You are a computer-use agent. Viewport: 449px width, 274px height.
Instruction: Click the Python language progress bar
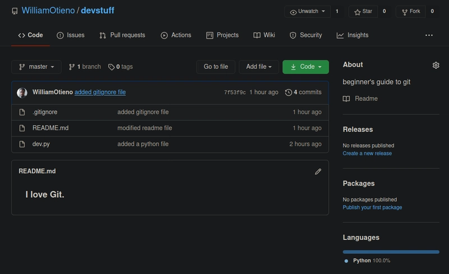pos(391,252)
